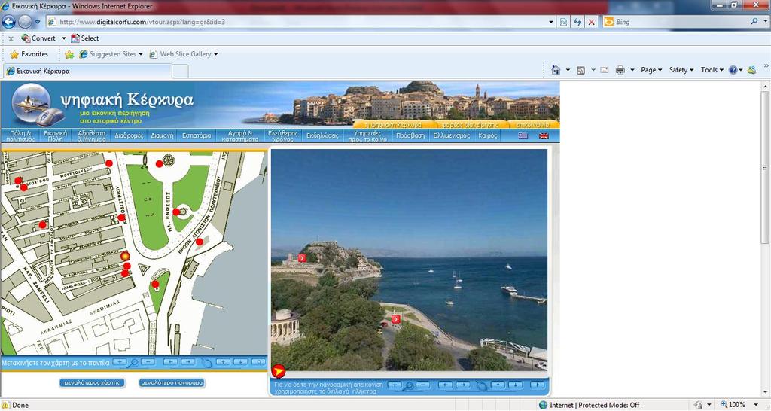Image resolution: width=771 pixels, height=411 pixels.
Task: Click the Select toolbar button
Action: (x=84, y=38)
